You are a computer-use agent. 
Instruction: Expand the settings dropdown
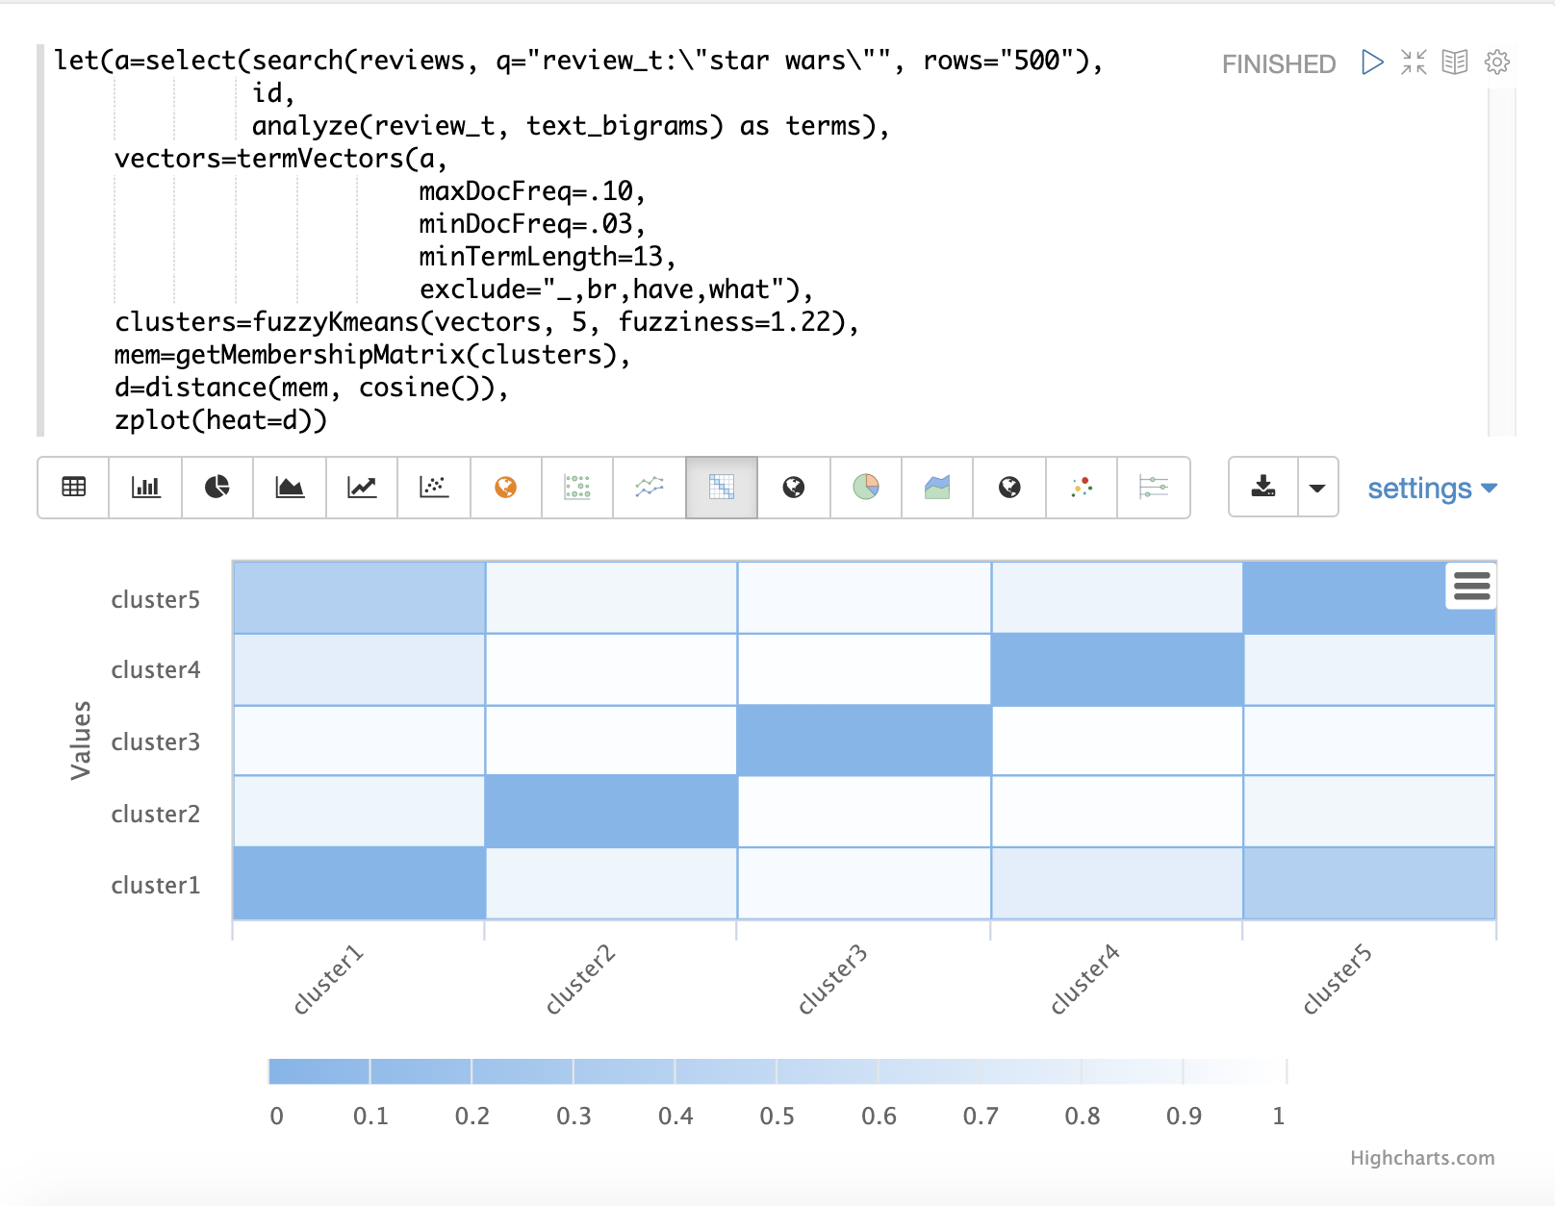tap(1432, 489)
